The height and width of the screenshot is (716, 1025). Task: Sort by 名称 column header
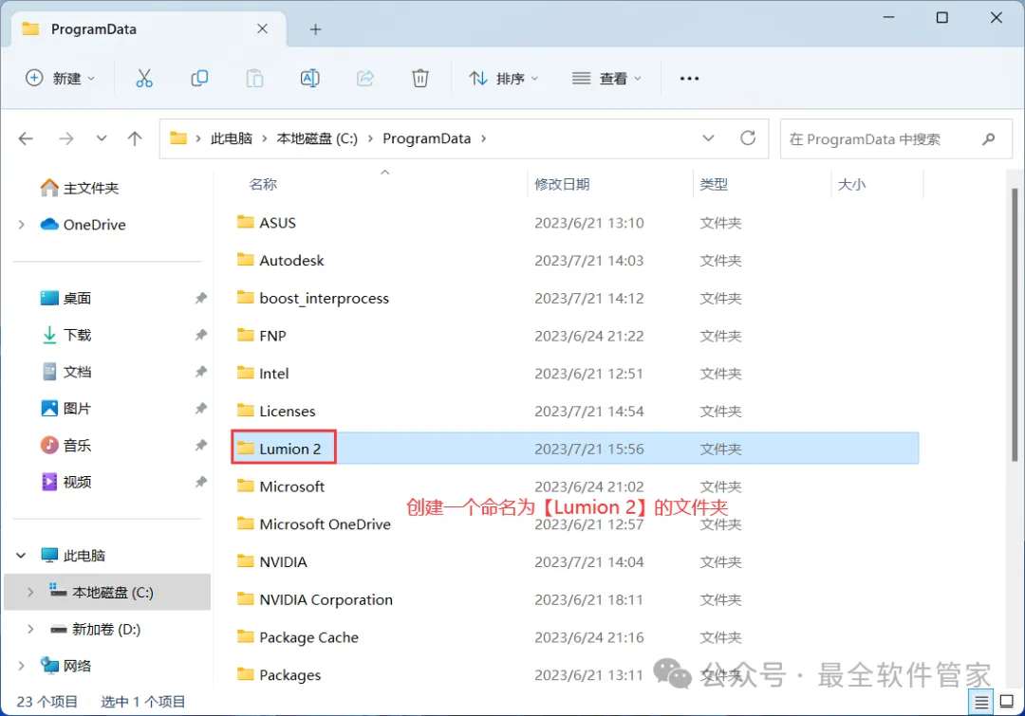tap(263, 184)
